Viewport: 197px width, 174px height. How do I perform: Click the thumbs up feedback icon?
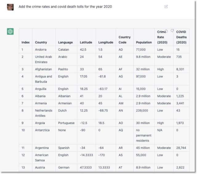[166, 31]
